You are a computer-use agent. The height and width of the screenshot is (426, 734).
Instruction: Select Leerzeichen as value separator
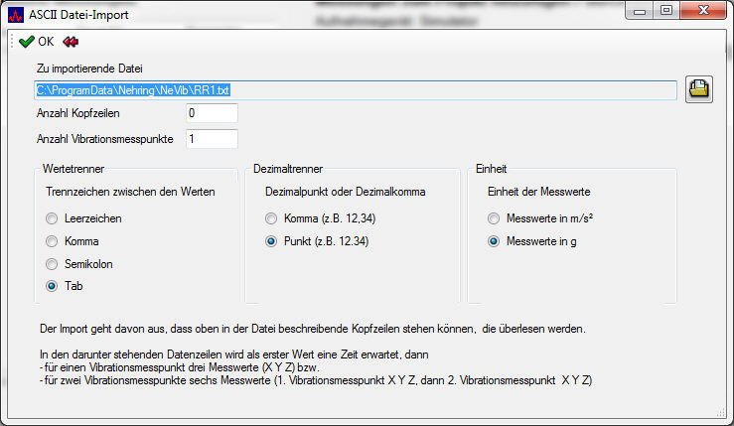(x=53, y=218)
